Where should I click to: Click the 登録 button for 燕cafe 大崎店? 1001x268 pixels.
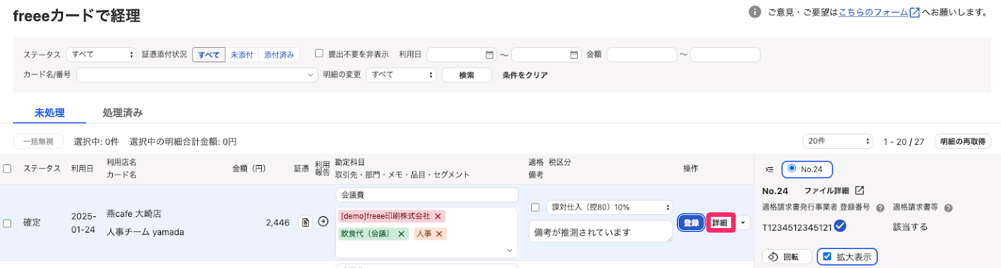tap(692, 223)
